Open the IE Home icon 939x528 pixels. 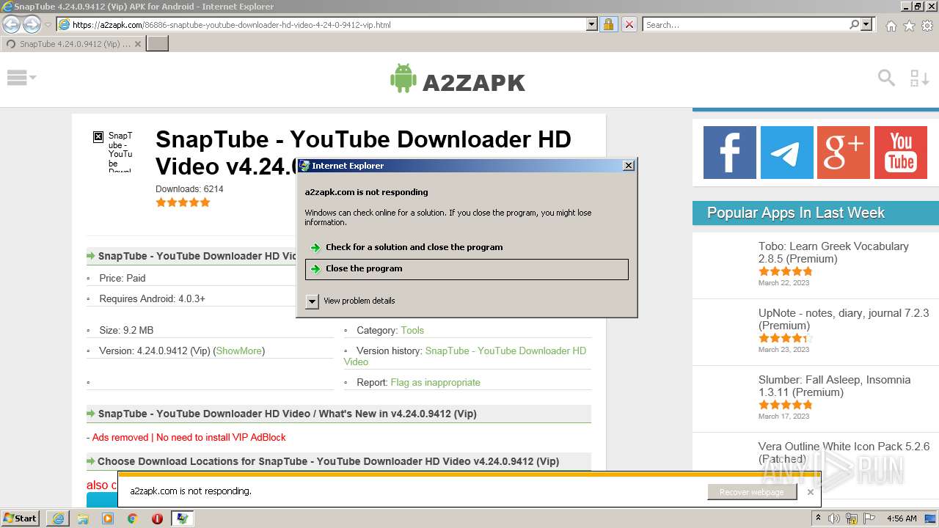pyautogui.click(x=891, y=26)
